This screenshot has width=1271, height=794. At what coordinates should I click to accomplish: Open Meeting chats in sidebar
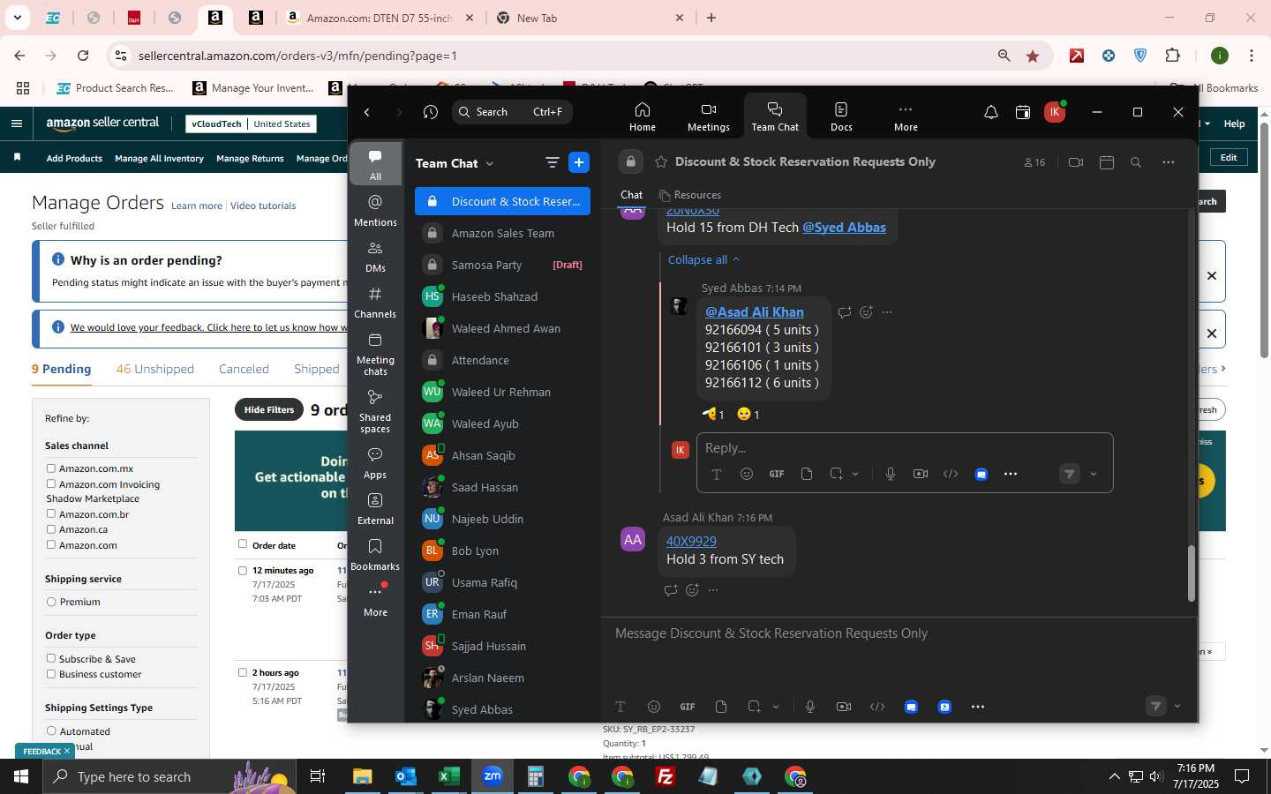click(x=375, y=353)
